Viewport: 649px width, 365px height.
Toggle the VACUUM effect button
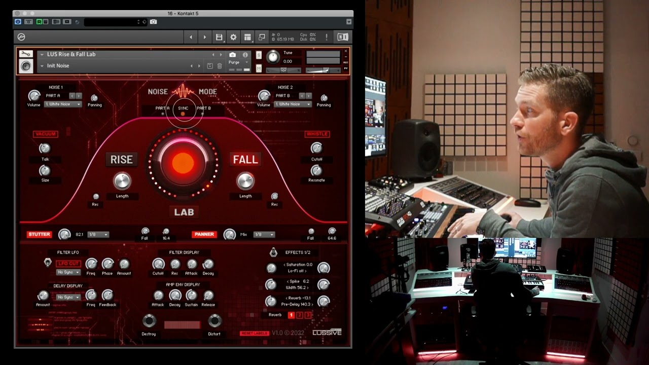pyautogui.click(x=45, y=134)
